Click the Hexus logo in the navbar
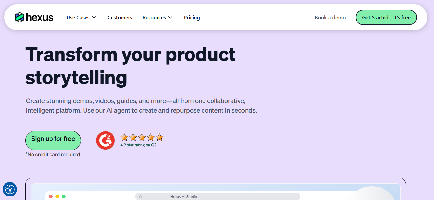The height and width of the screenshot is (200, 434). pyautogui.click(x=34, y=17)
